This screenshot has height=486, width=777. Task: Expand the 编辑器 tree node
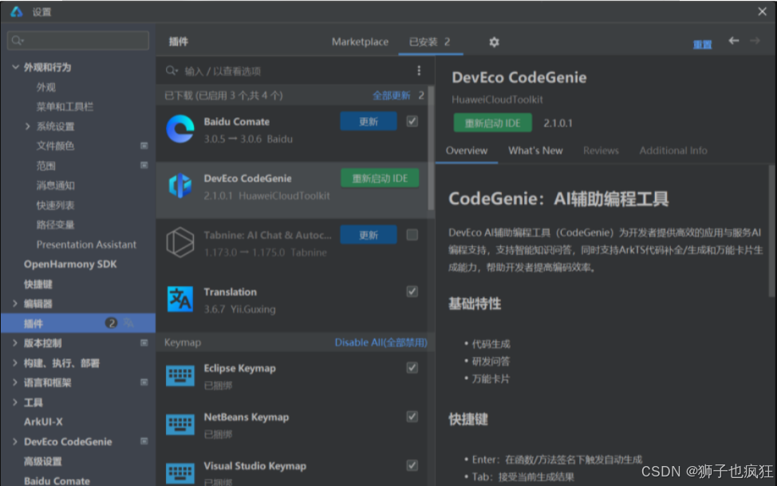[x=15, y=304]
